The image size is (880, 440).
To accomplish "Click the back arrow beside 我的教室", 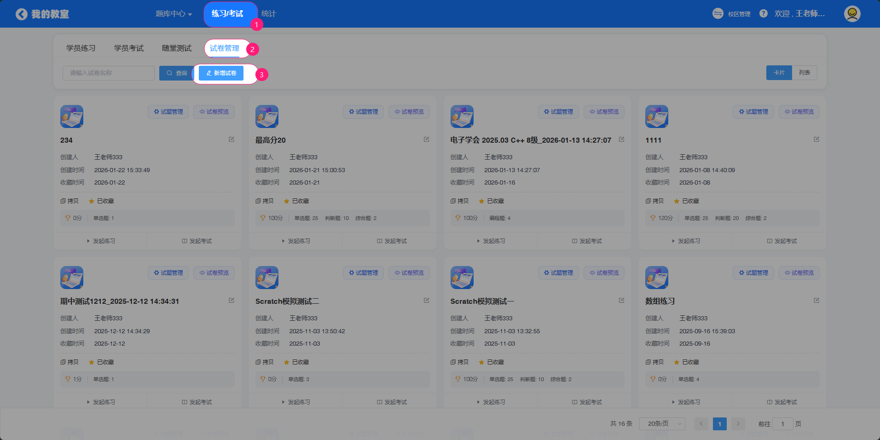I will coord(21,14).
